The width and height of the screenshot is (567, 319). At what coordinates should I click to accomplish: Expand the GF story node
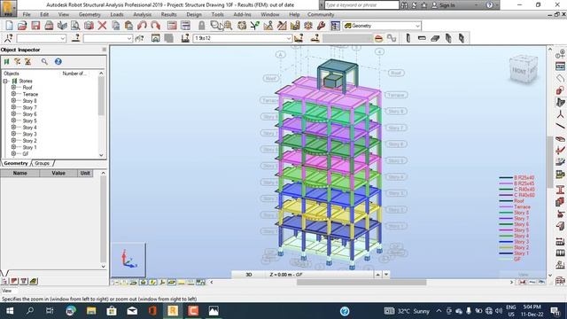tap(13, 153)
